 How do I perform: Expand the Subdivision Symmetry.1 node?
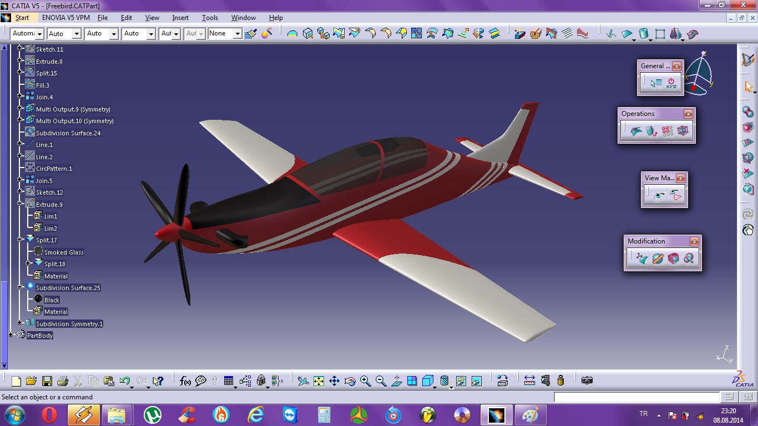click(x=20, y=323)
